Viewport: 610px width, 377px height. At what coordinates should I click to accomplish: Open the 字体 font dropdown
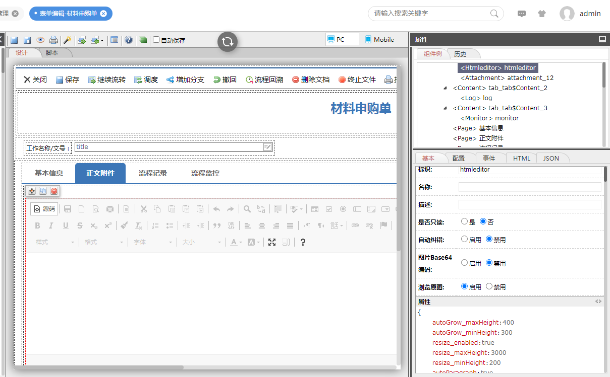tap(151, 242)
